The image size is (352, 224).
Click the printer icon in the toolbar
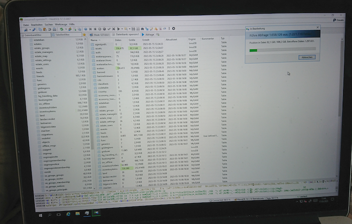tap(55, 29)
